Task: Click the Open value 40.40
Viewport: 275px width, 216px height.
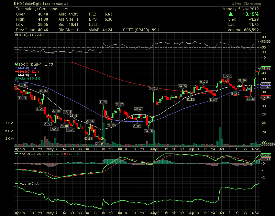Action: coord(43,14)
